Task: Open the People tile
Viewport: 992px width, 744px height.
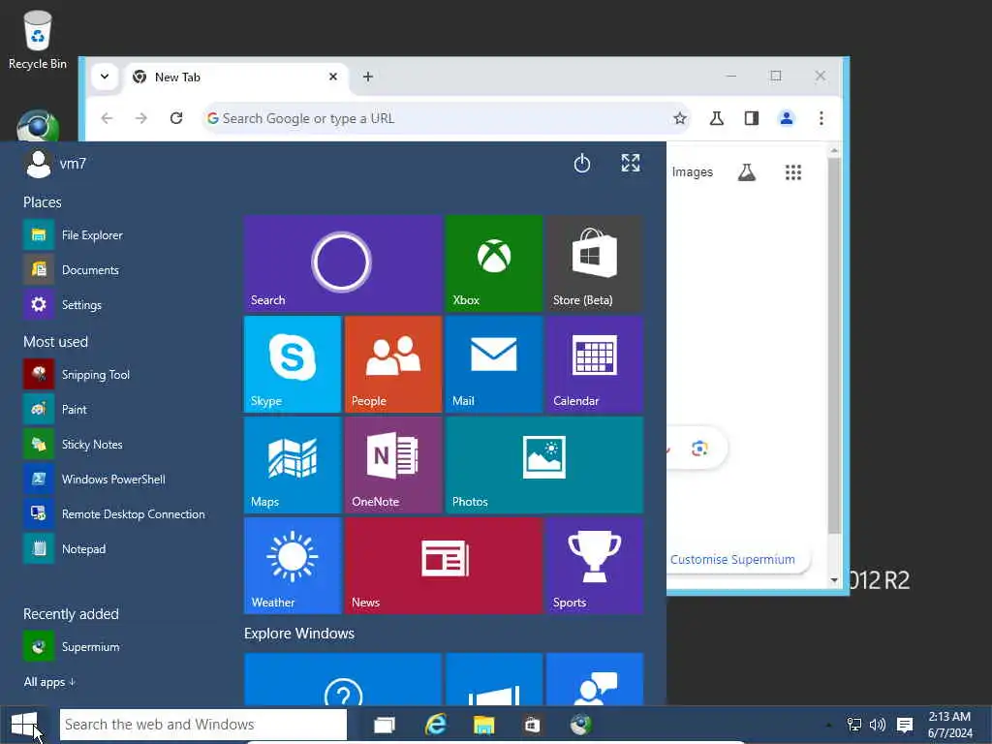Action: [x=393, y=364]
